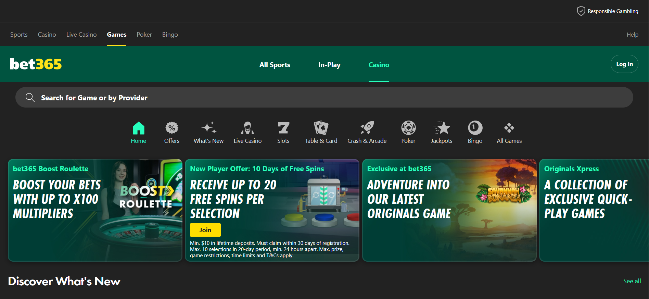Open the In-Play section
Viewport: 649px width, 299px height.
click(x=329, y=65)
